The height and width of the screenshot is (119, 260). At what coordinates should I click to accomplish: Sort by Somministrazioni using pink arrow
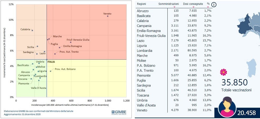pos(174,7)
